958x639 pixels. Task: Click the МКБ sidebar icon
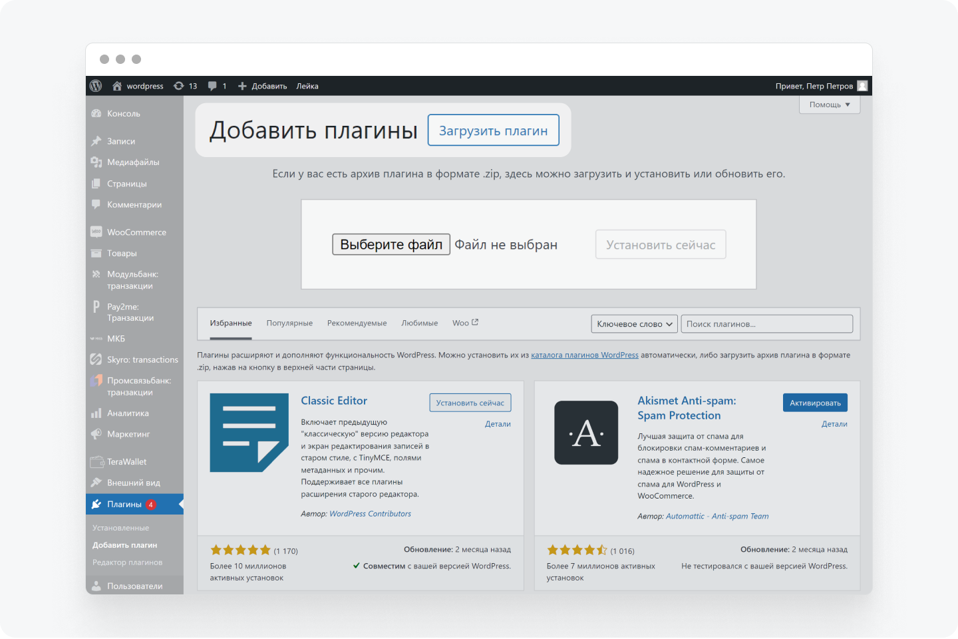click(x=96, y=339)
